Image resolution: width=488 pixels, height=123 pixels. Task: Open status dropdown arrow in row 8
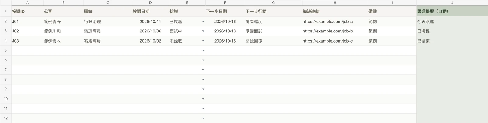[203, 80]
